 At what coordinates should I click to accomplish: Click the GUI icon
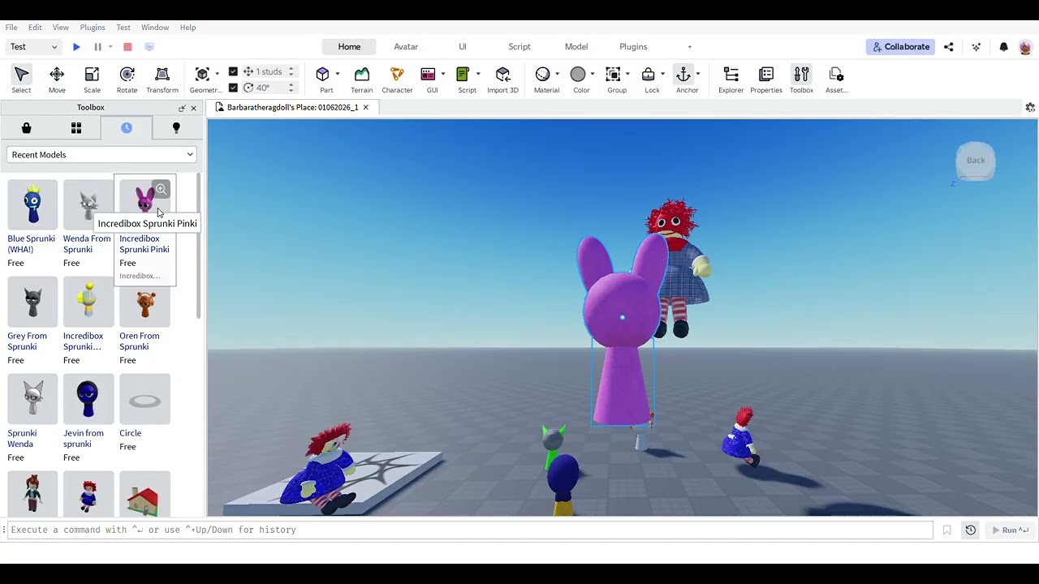pyautogui.click(x=429, y=75)
